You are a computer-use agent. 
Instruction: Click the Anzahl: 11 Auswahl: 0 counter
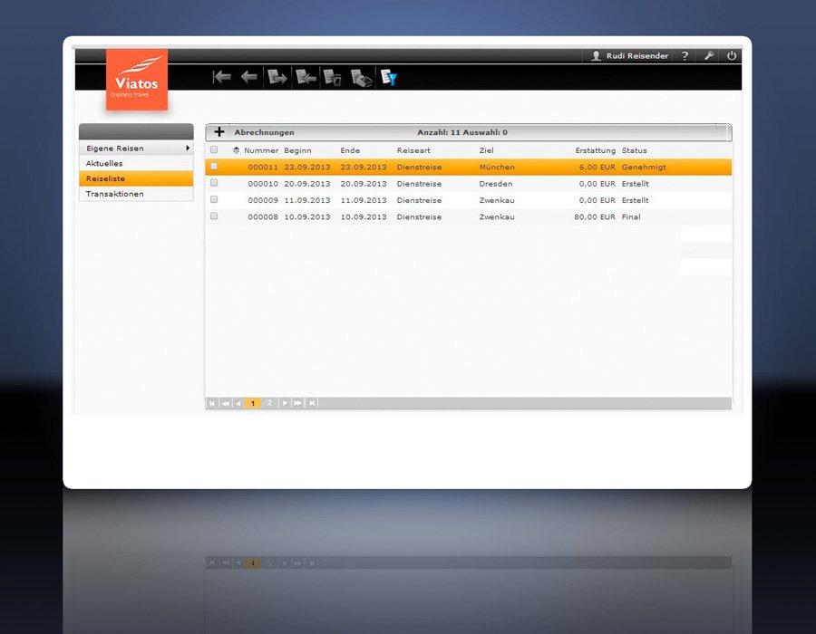[x=462, y=132]
